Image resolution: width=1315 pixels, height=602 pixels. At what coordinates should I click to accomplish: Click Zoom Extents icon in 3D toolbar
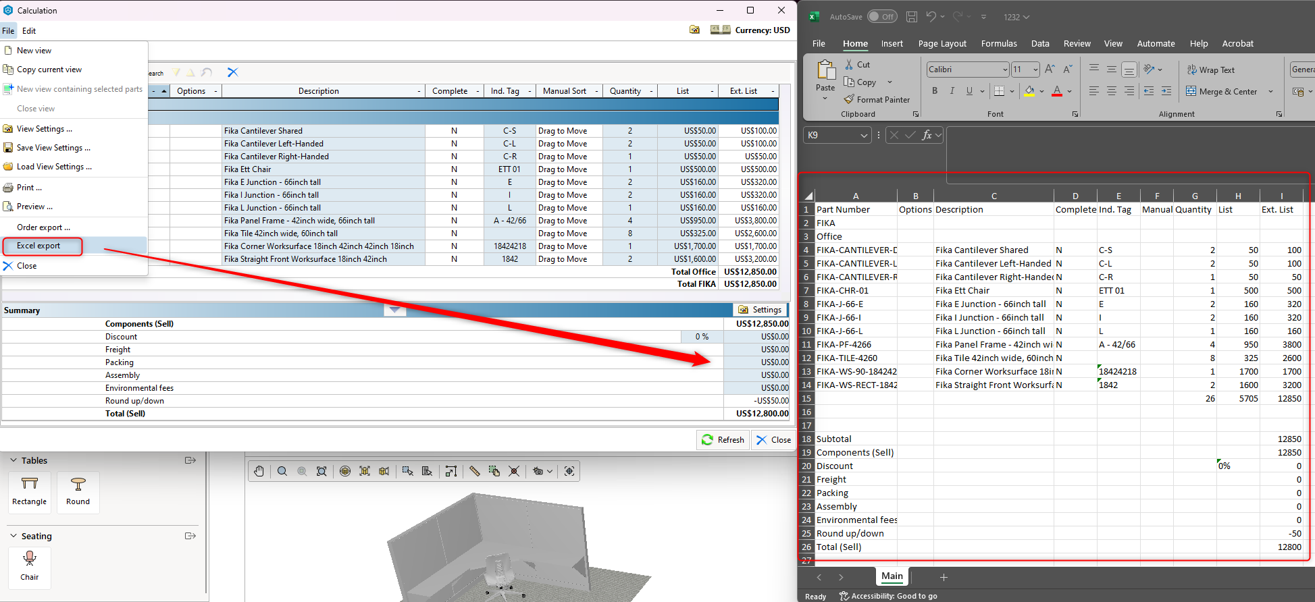(321, 471)
